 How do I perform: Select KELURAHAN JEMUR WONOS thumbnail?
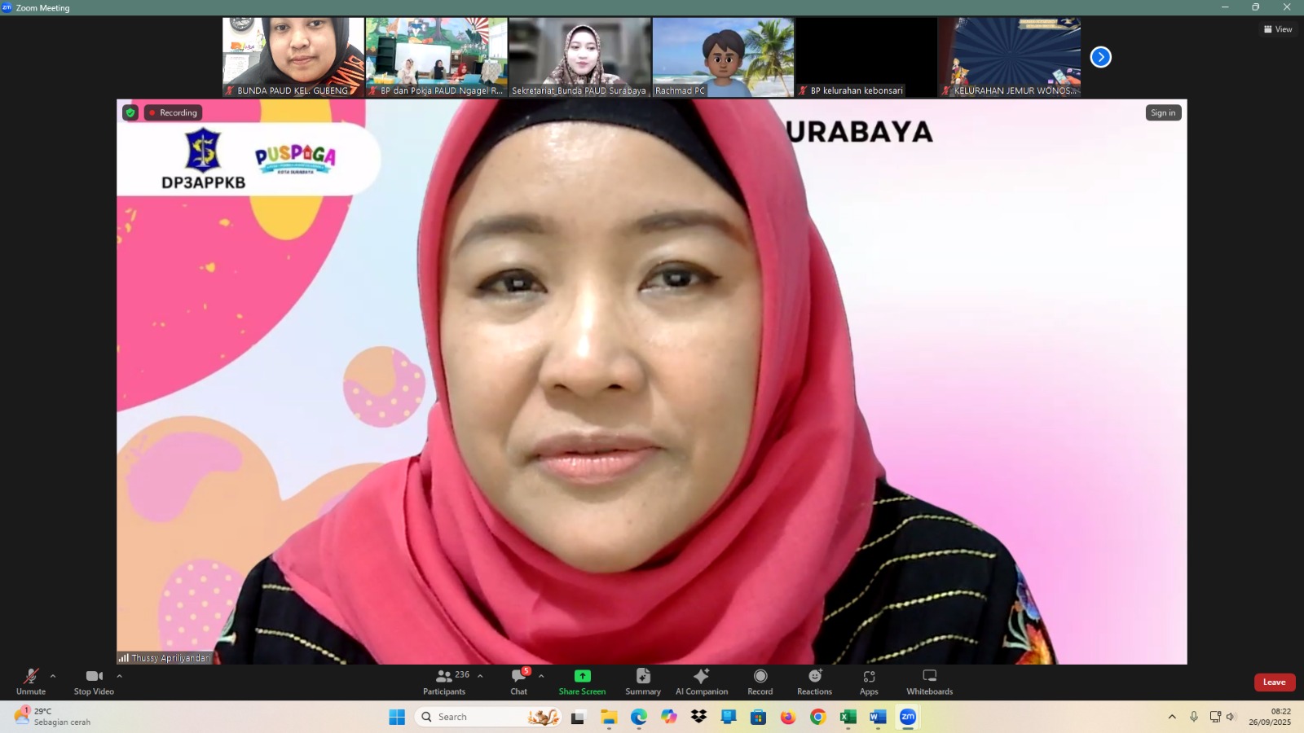click(1011, 57)
